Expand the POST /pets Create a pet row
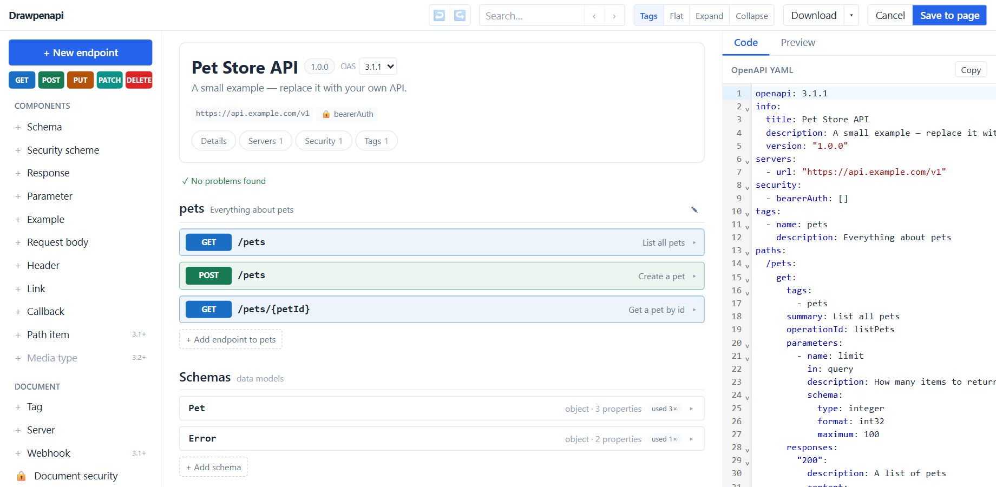The width and height of the screenshot is (996, 487). (x=442, y=276)
